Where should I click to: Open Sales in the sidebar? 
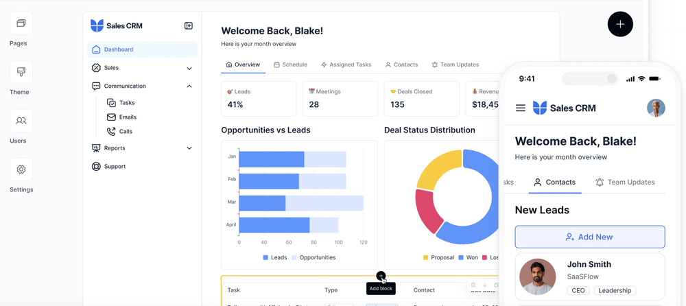click(142, 68)
